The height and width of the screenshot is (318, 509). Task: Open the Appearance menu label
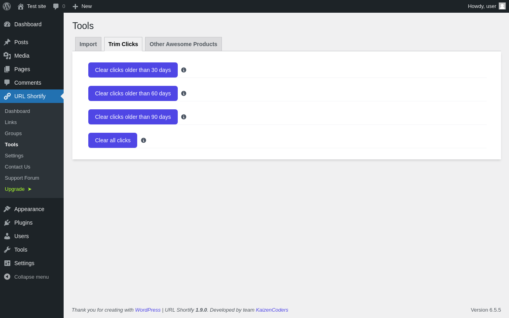tap(29, 209)
